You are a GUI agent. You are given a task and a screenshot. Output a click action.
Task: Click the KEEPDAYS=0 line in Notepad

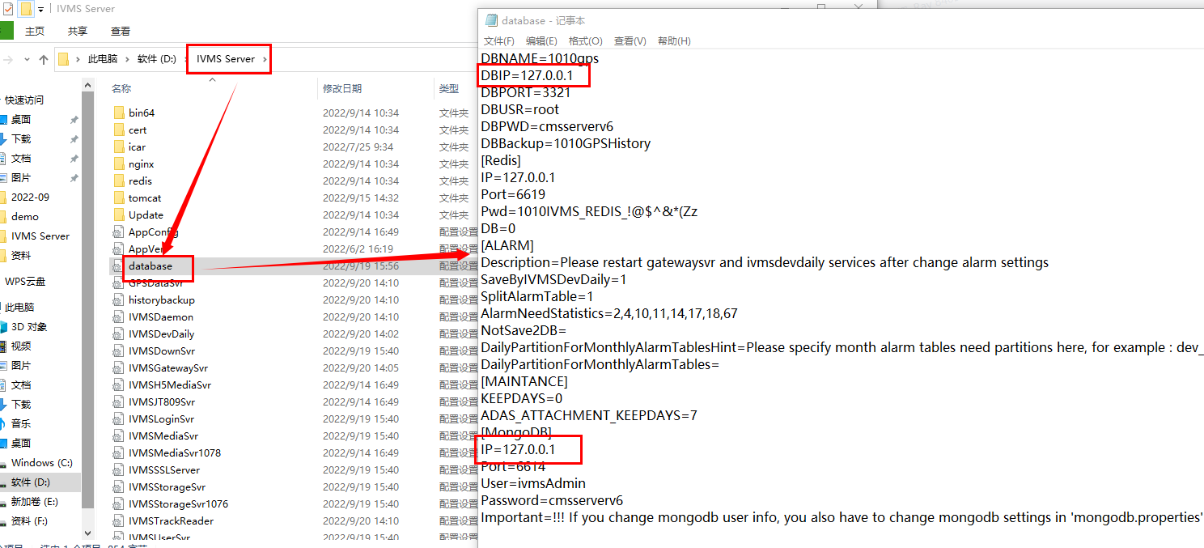[x=521, y=398]
